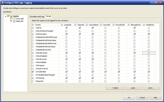Screen dimensions: 164x102
Task: Select the Logging tree item label
Action: click(x=16, y=16)
